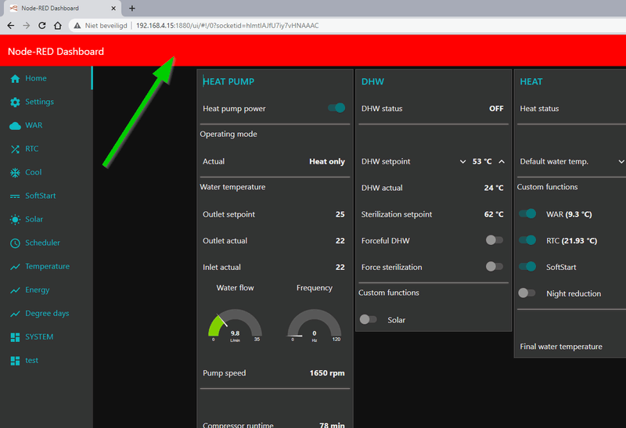Click the 'Final water temperature' label
The width and height of the screenshot is (626, 428).
coord(561,347)
